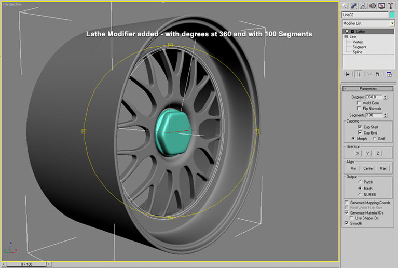Screen dimensions: 398x268
Task: Enable the Flip Normals checkbox
Action: tap(359, 108)
